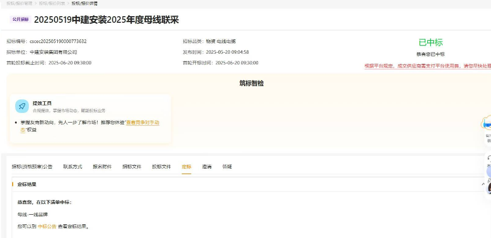This screenshot has width=491, height=238.
Task: Go to 投标/报价管理 breadcrumb
Action: pos(19,4)
